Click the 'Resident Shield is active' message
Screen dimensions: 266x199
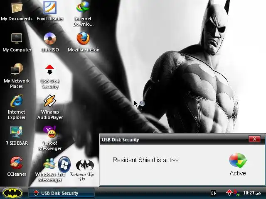[145, 160]
